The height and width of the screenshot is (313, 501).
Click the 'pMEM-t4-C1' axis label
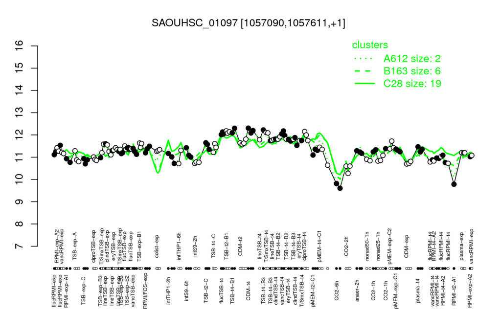[x=319, y=246]
